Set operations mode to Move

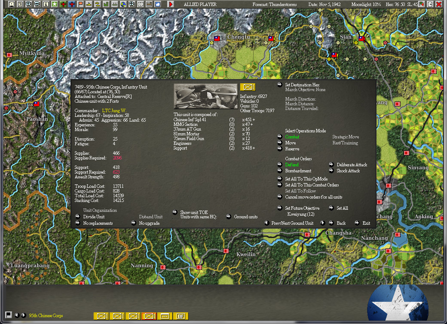[x=291, y=143]
